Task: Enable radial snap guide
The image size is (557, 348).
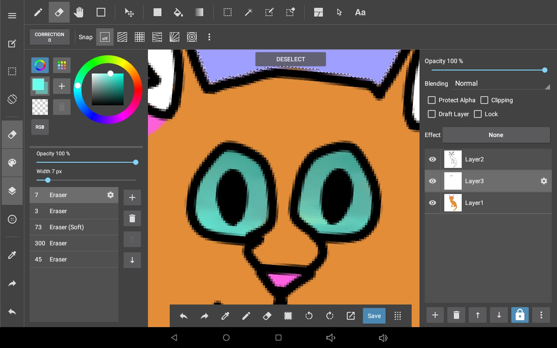Action: tap(174, 37)
